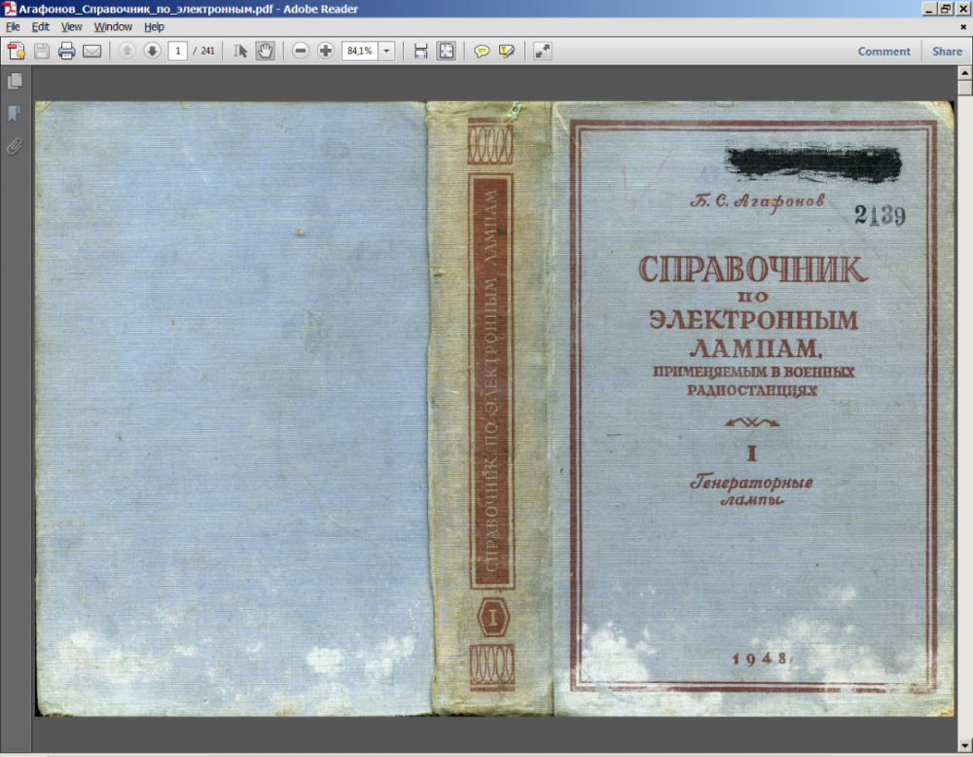Toggle fit one full page view
Viewport: 973px width, 757px height.
point(446,52)
